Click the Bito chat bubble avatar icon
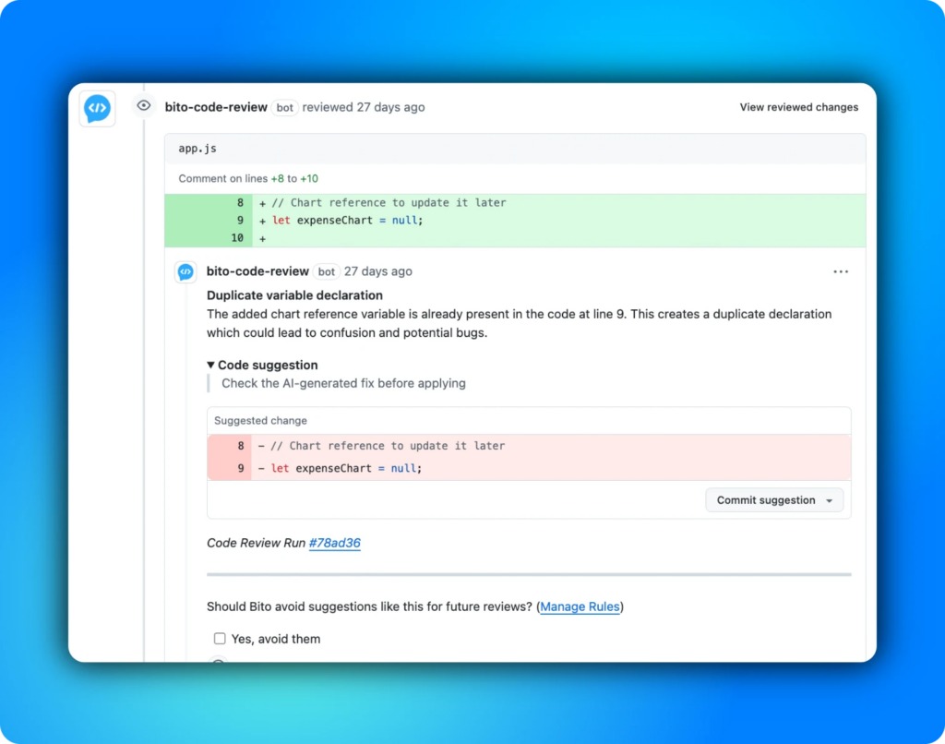 pyautogui.click(x=97, y=107)
